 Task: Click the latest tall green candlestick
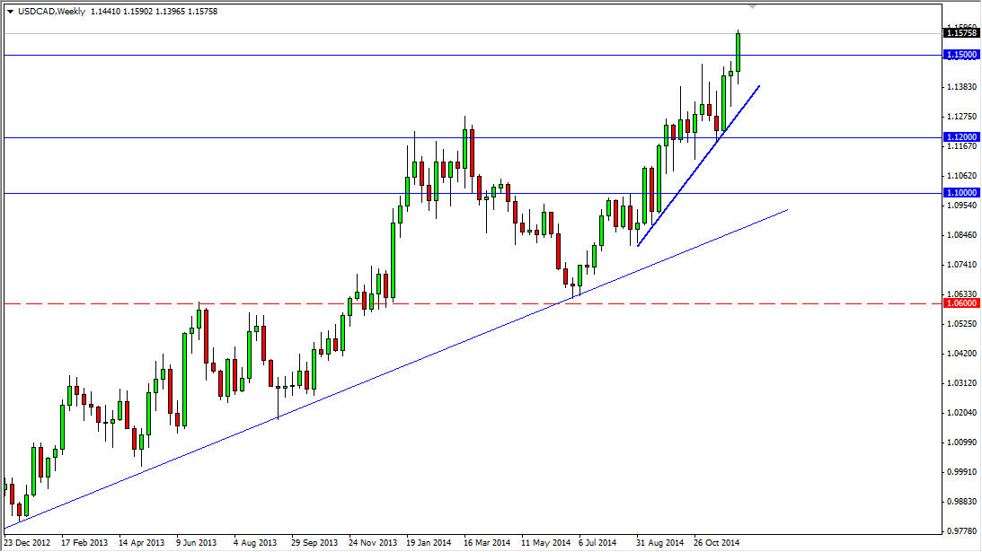pos(737,52)
